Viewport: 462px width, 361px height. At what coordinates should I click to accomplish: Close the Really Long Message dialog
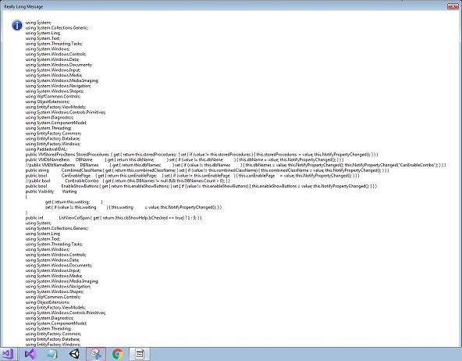pyautogui.click(x=453, y=6)
